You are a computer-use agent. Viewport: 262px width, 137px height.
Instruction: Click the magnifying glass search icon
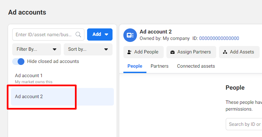tap(78, 35)
